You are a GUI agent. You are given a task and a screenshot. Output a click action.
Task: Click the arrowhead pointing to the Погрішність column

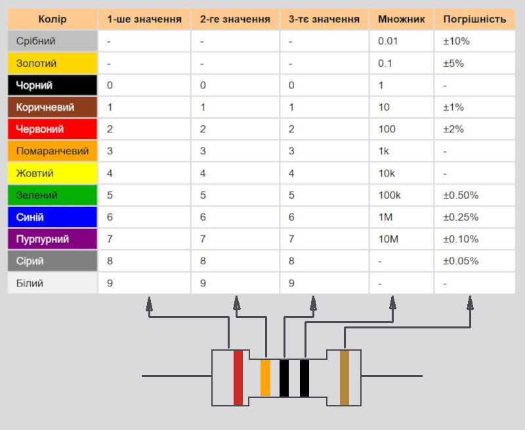pyautogui.click(x=470, y=303)
